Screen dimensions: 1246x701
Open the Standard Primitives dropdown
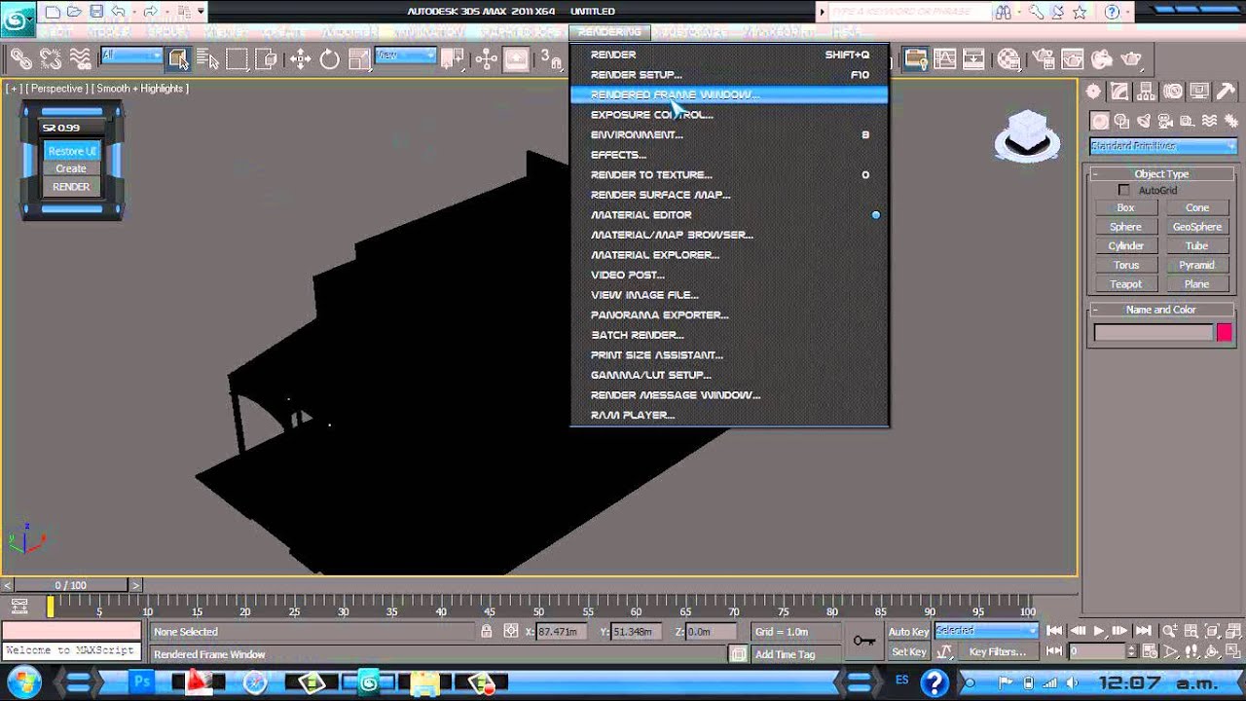1163,146
